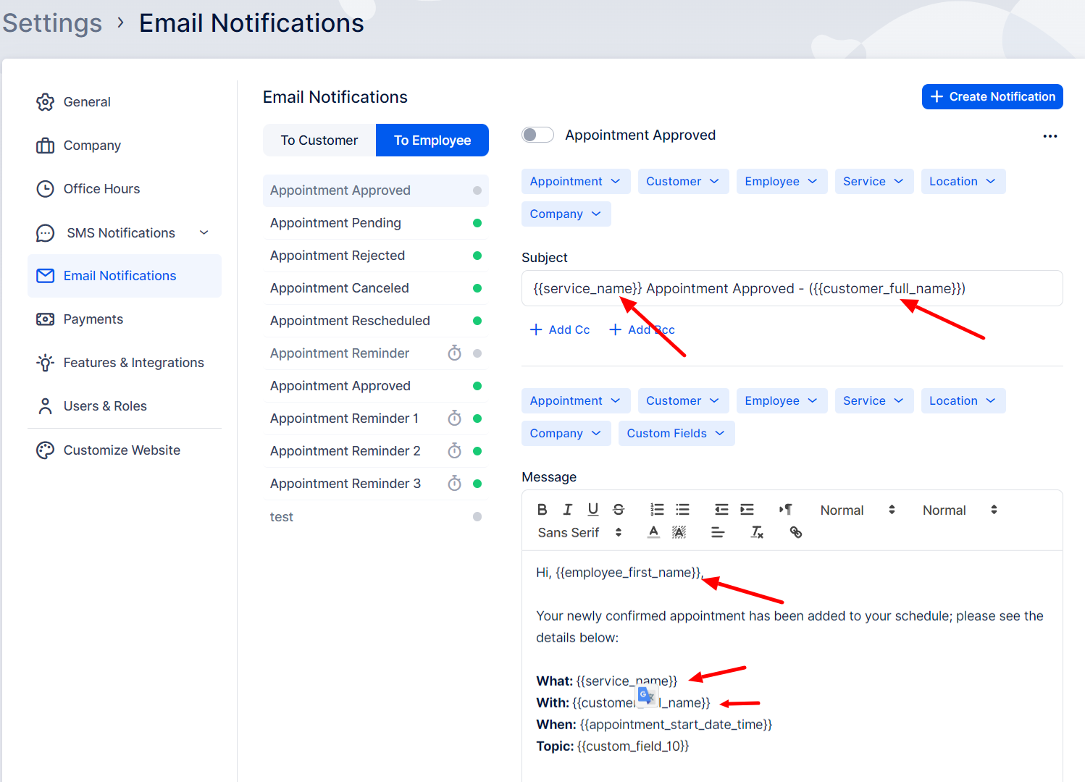Open subject Location variables dropdown
This screenshot has height=782, width=1085.
point(963,181)
